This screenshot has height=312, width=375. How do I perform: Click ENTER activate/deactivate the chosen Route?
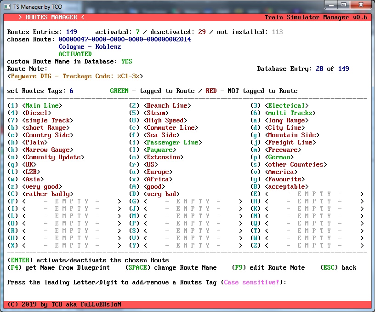click(x=88, y=260)
